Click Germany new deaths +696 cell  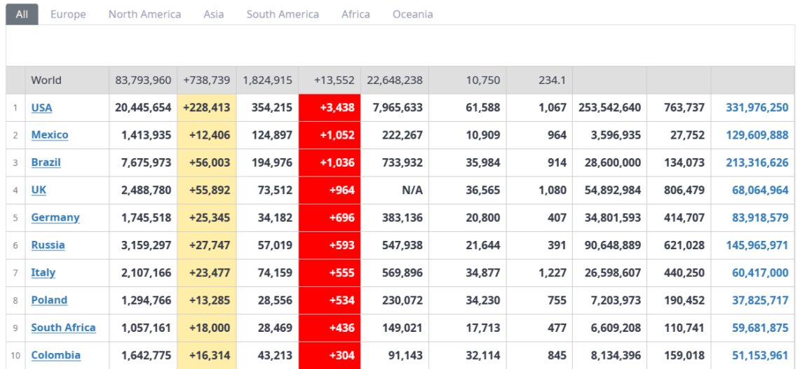click(x=330, y=218)
